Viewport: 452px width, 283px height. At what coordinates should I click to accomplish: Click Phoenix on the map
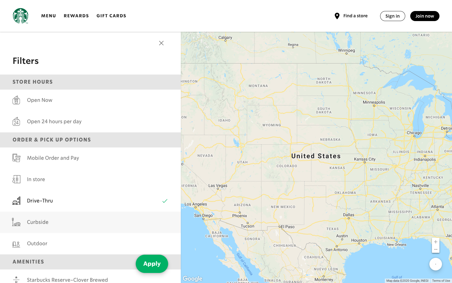[240, 216]
